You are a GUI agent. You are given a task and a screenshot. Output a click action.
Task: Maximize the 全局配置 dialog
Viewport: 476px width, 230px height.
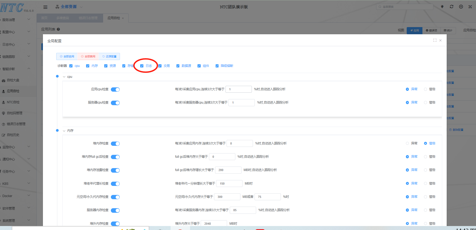coord(435,40)
